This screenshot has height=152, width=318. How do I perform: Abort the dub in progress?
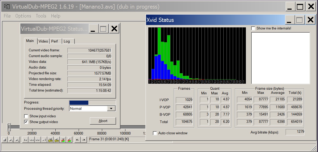103,121
